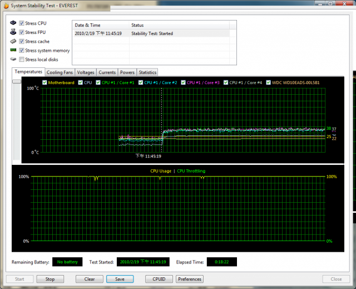The height and width of the screenshot is (289, 356).
Task: Clear the test log
Action: pos(90,279)
